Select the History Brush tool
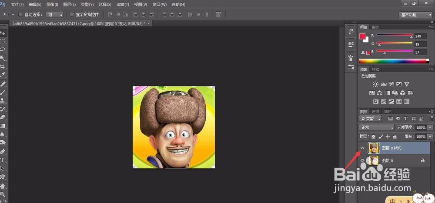Image resolution: width=435 pixels, height=203 pixels. click(x=3, y=109)
